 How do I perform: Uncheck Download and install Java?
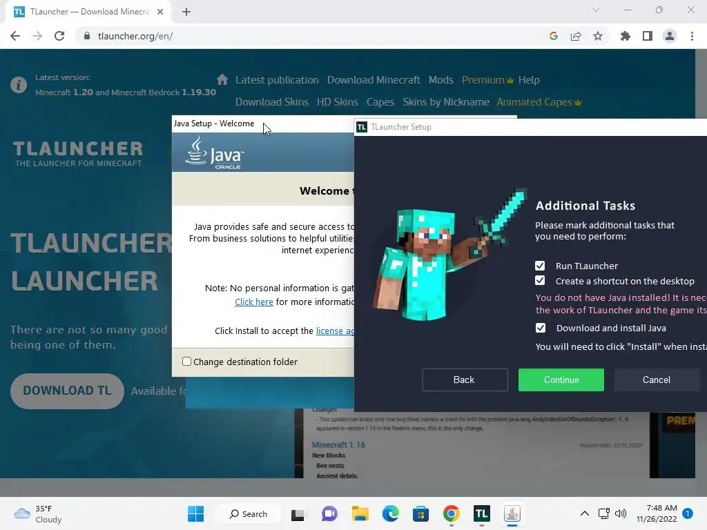[x=540, y=328]
